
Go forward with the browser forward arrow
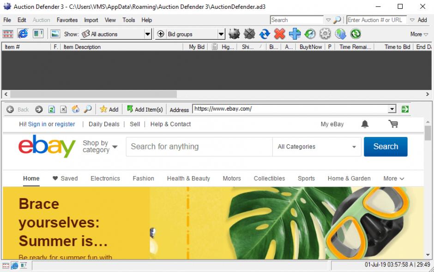click(x=39, y=109)
